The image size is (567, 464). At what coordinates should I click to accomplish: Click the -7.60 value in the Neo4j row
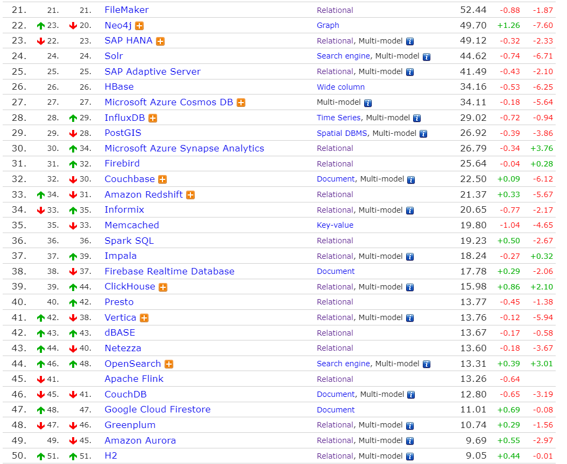coord(543,25)
